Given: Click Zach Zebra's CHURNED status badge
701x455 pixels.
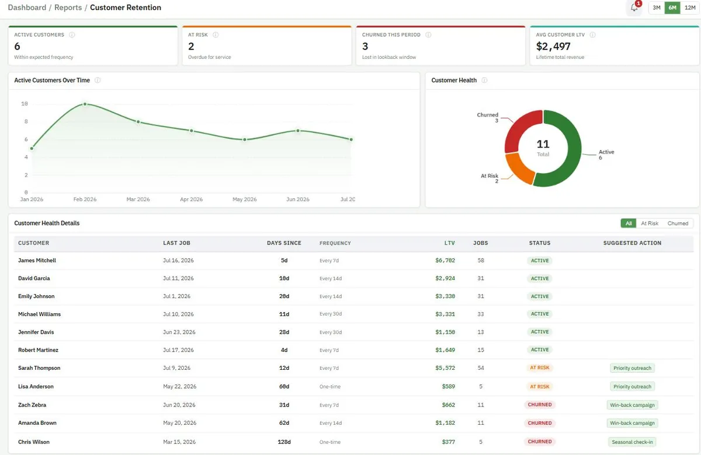Looking at the screenshot, I should point(540,405).
